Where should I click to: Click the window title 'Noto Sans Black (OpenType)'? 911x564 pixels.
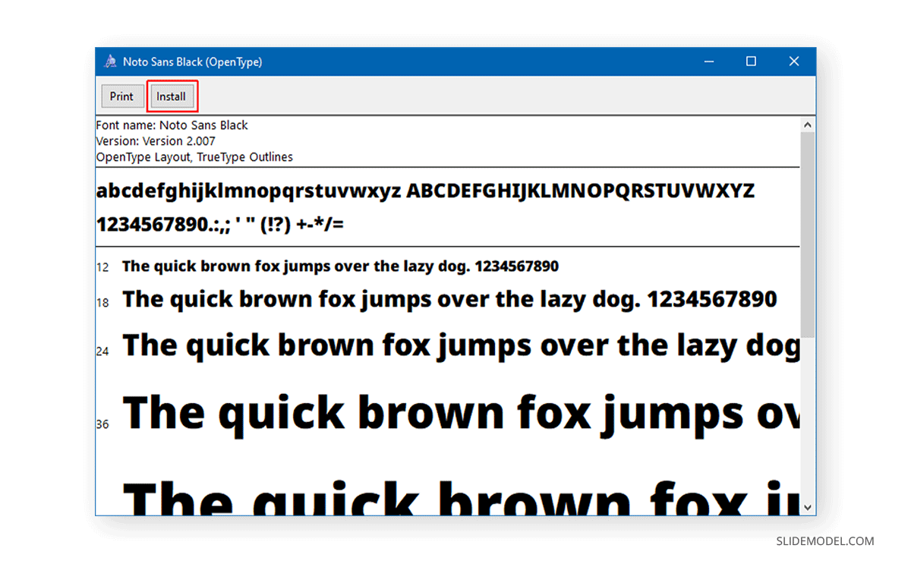point(192,62)
